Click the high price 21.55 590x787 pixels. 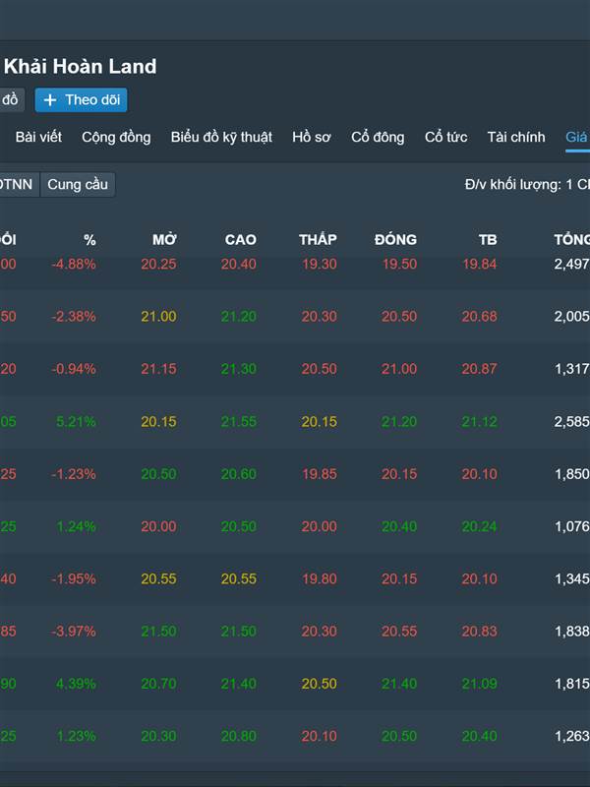239,422
